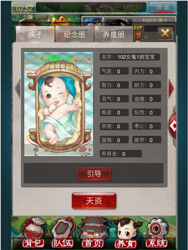This screenshot has width=188, height=250.
Task: Go to 首页 home pagoda icon
Action: coord(93,232)
